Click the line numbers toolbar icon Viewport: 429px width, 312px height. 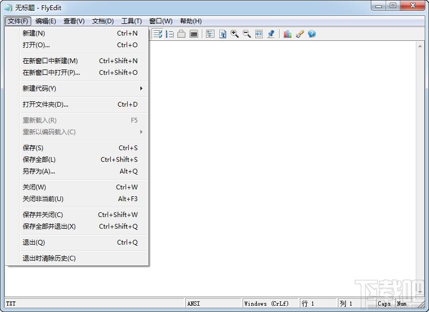(169, 34)
